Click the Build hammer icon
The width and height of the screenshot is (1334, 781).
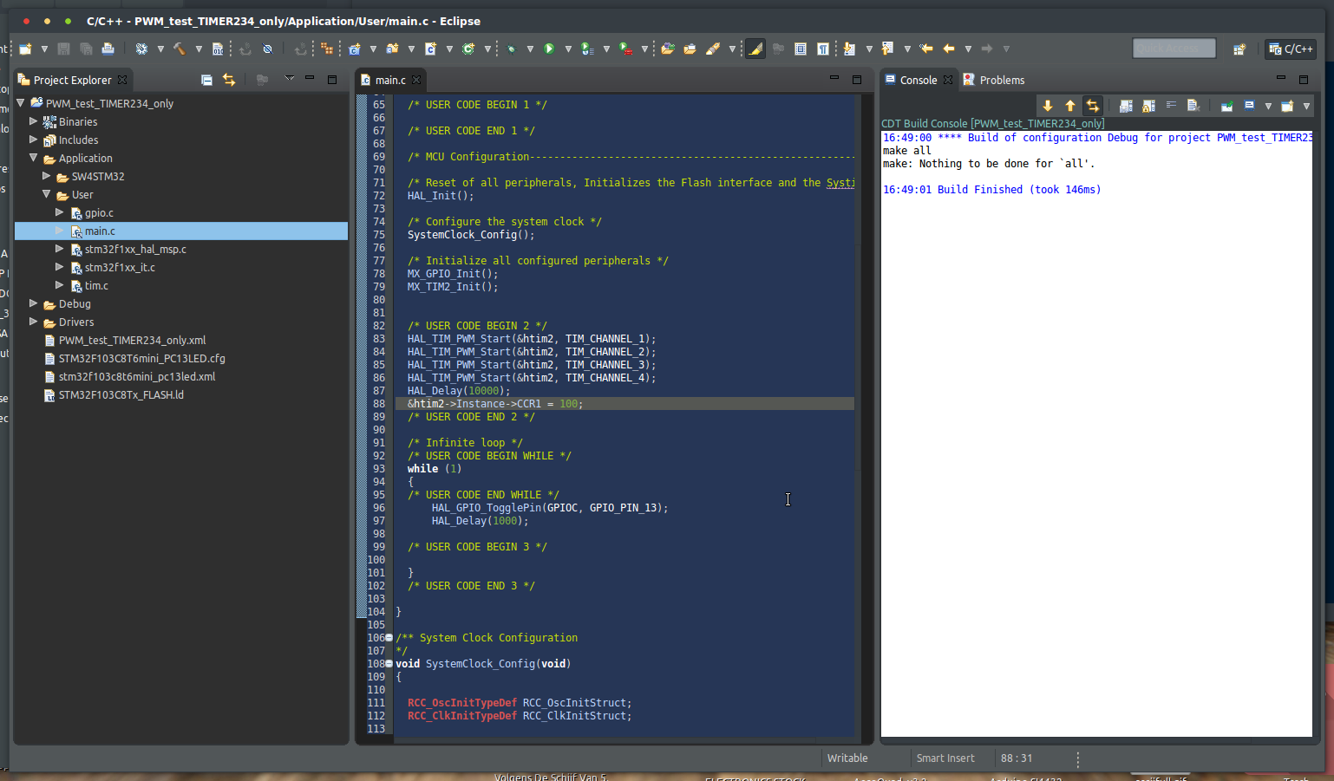(x=180, y=49)
